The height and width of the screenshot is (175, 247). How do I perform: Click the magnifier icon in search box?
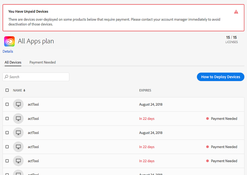pos(7,77)
